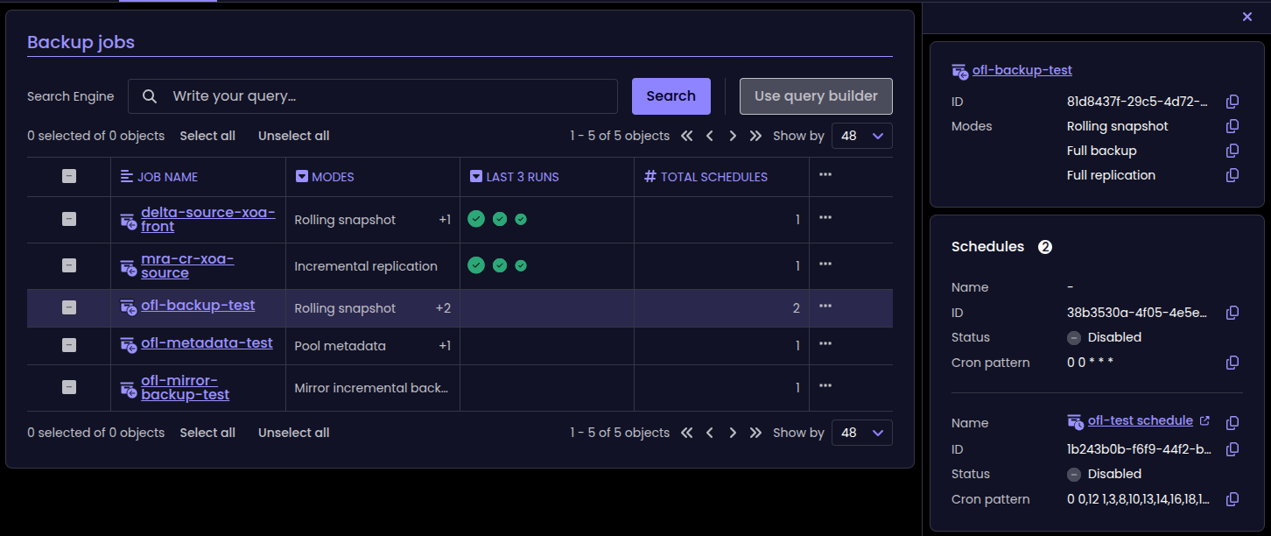Open the top Show by dropdown
The image size is (1271, 536).
[862, 136]
